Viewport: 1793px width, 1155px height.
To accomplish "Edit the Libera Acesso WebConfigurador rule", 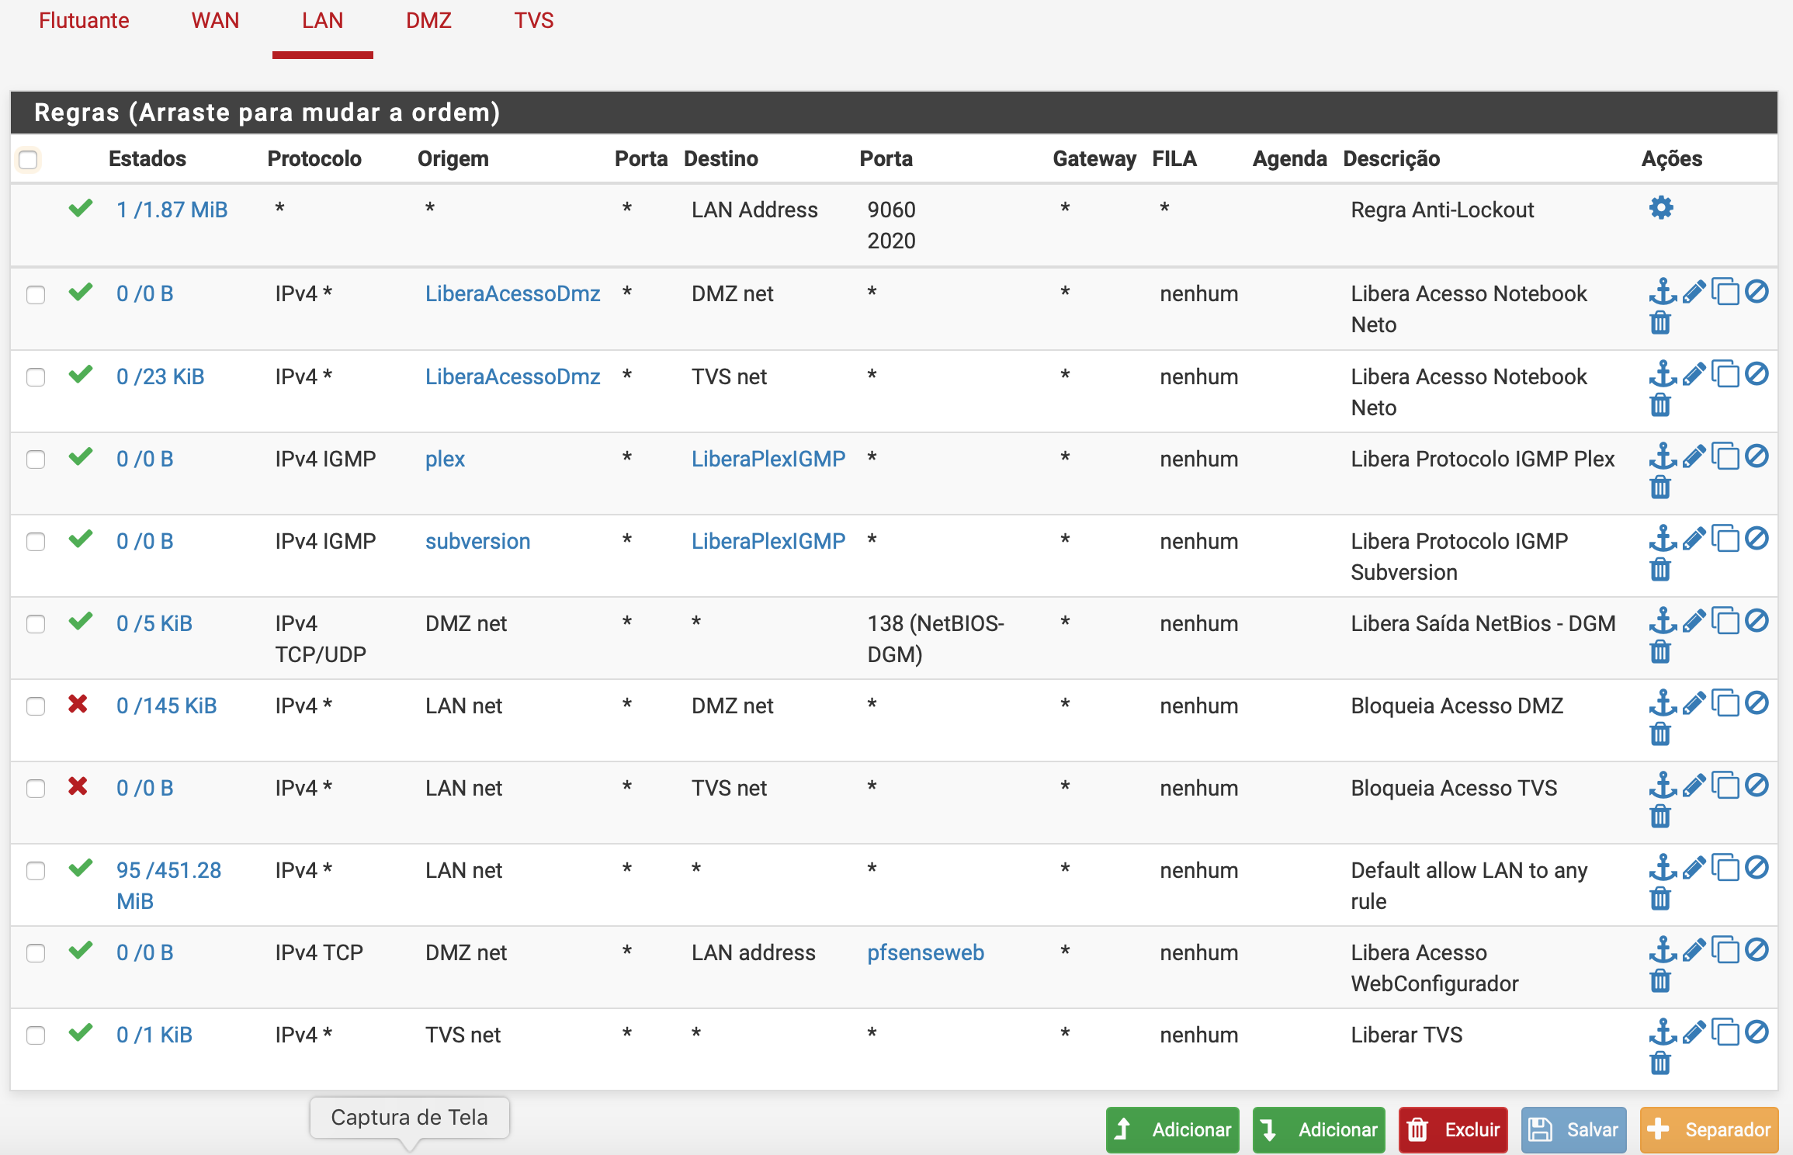I will click(x=1694, y=950).
